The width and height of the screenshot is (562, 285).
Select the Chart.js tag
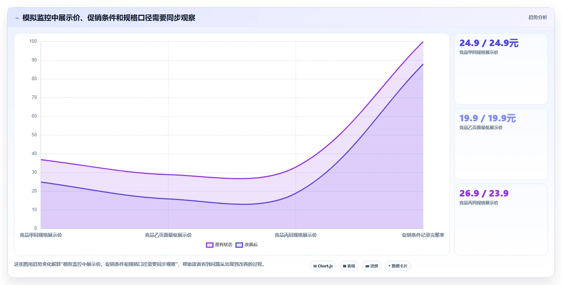323,266
